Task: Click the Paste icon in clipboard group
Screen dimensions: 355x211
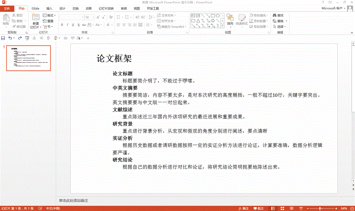Action: tap(6, 19)
